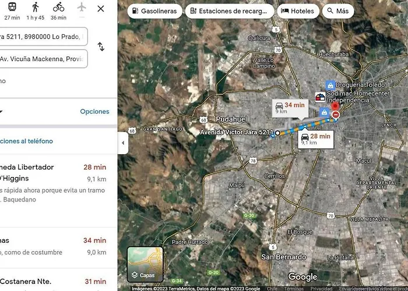Swap origin and destination
The width and height of the screenshot is (408, 291).
click(101, 47)
